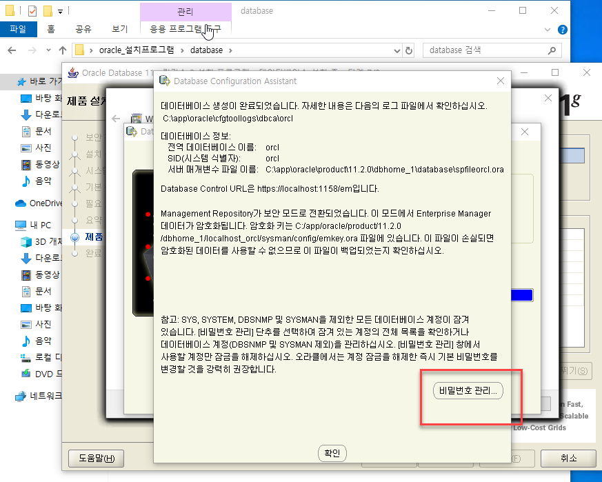Expand the chevron after the database breadcrumb
This screenshot has height=482, width=602.
tap(230, 50)
